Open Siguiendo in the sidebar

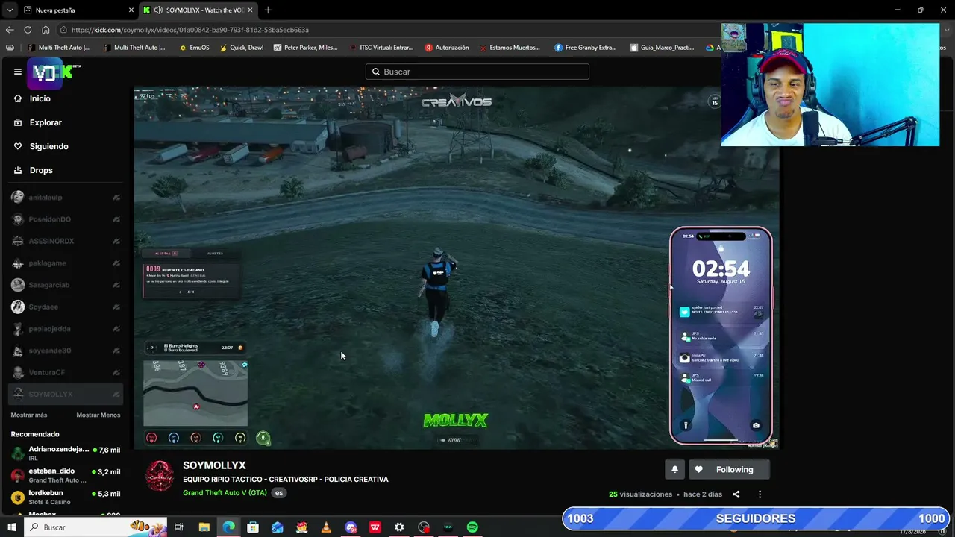[48, 146]
